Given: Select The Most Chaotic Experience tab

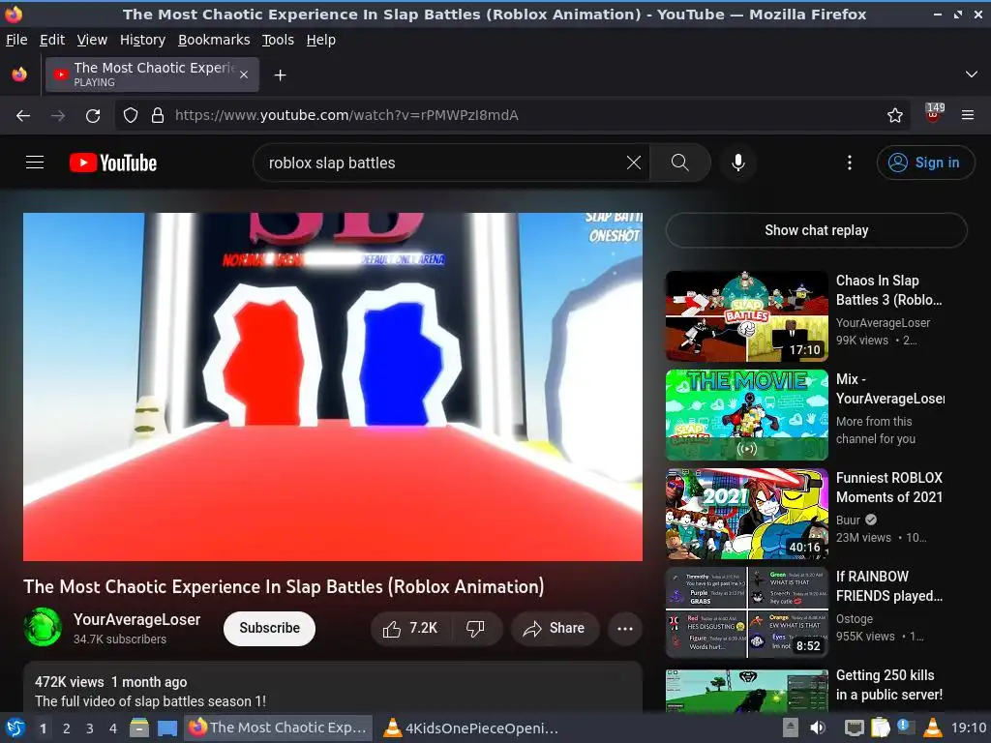Looking at the screenshot, I should click(x=152, y=74).
